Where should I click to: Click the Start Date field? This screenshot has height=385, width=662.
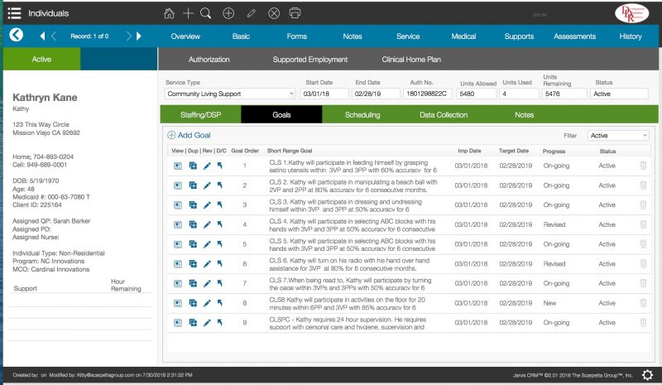click(324, 94)
